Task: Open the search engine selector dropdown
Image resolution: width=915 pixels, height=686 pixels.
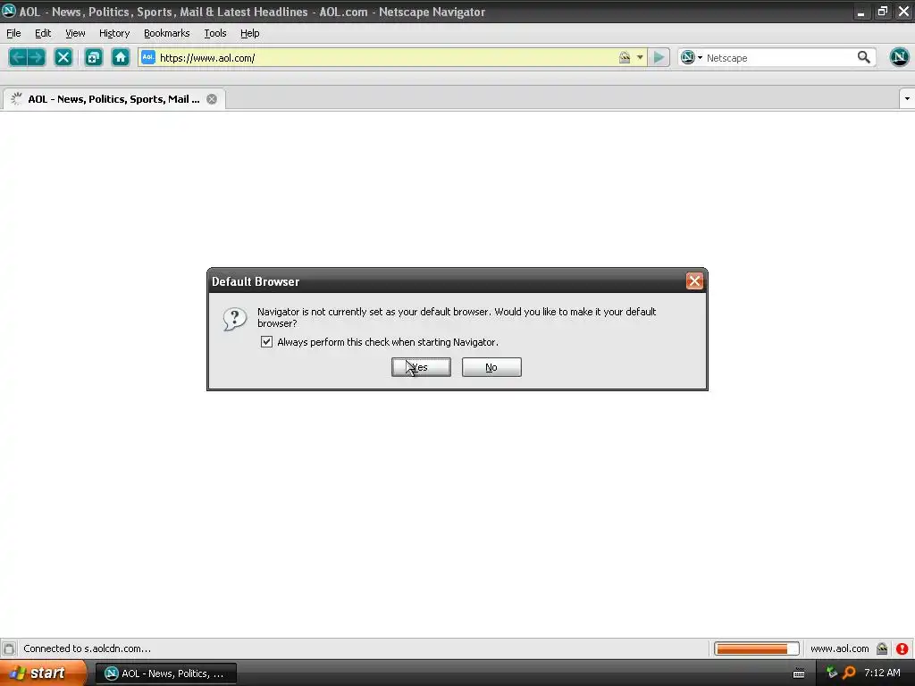Action: click(692, 57)
